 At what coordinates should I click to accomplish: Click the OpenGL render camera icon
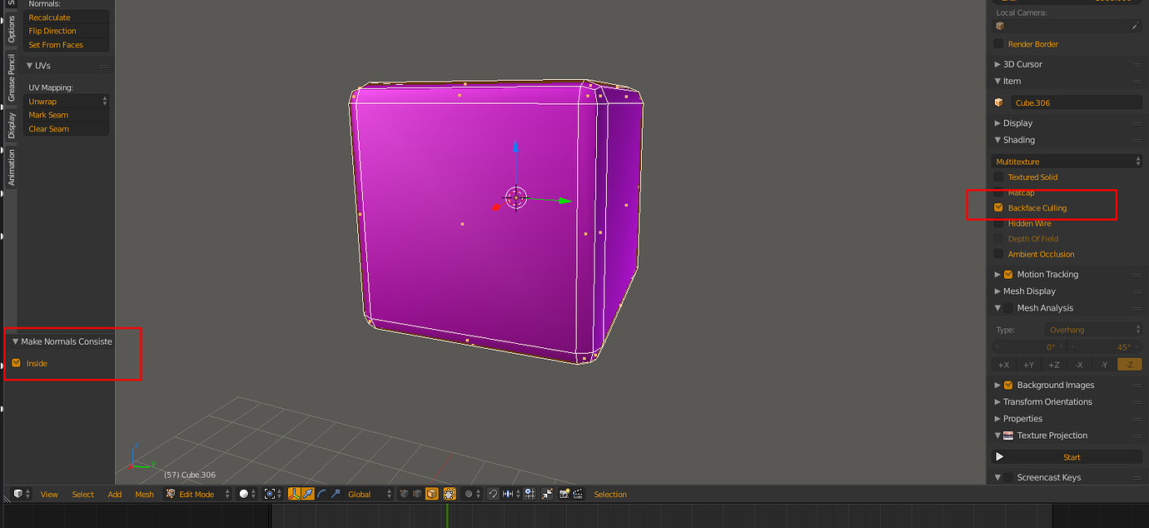(563, 493)
